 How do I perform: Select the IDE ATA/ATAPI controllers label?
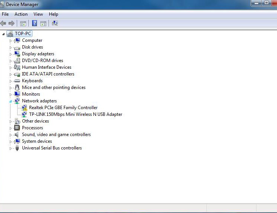click(48, 74)
